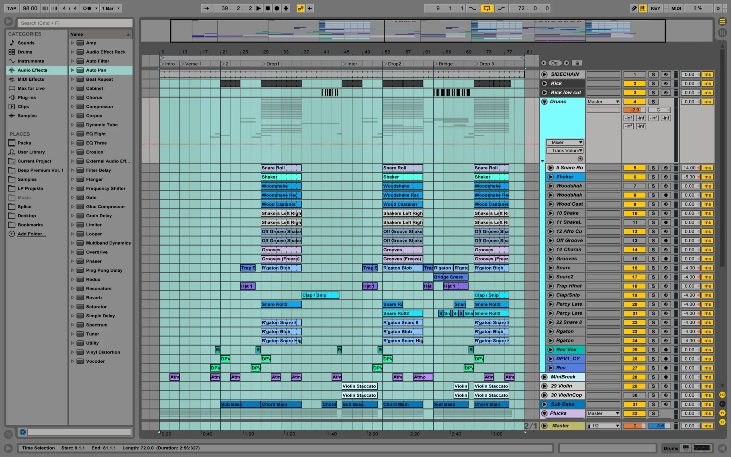The height and width of the screenshot is (457, 731).
Task: Click the Re-Enable Automation arrow
Action: point(310,8)
